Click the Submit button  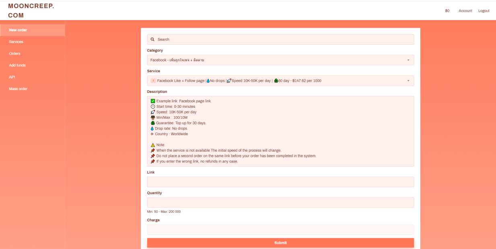pos(280,243)
